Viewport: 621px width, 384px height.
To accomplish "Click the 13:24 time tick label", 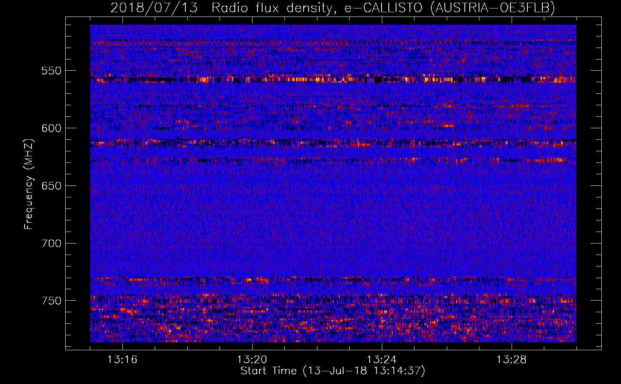I will tap(382, 360).
